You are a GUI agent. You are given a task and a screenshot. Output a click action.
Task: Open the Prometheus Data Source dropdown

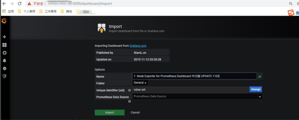tap(197, 97)
